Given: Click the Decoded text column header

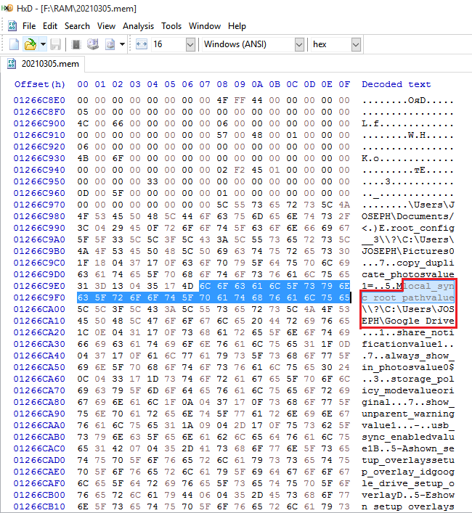Looking at the screenshot, I should click(396, 84).
